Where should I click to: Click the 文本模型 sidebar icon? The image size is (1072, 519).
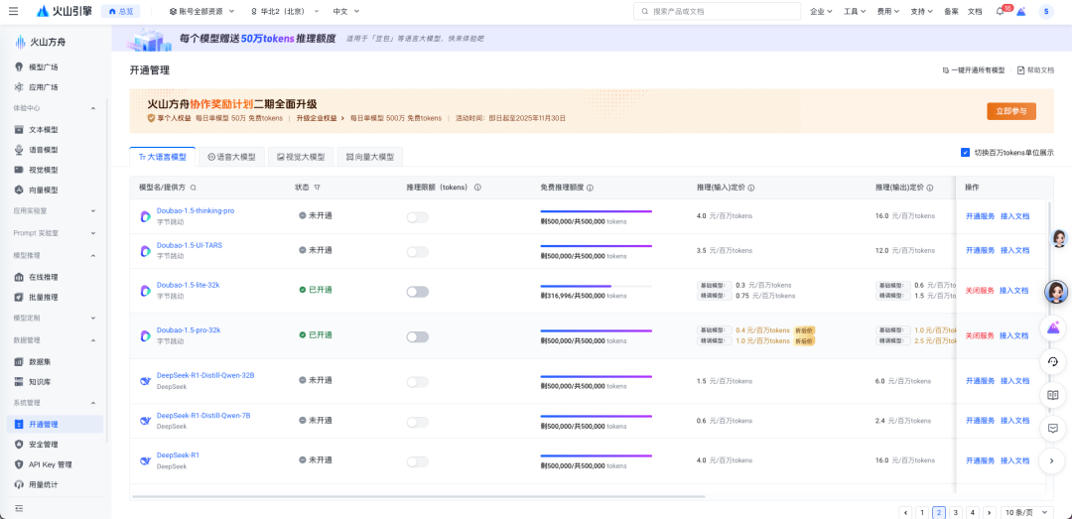coord(19,130)
